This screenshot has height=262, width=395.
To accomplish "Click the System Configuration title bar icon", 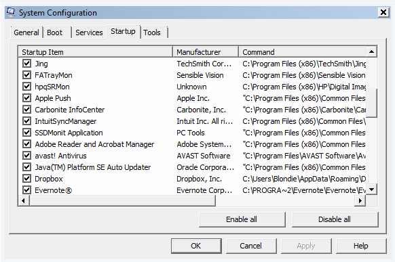I will [11, 12].
